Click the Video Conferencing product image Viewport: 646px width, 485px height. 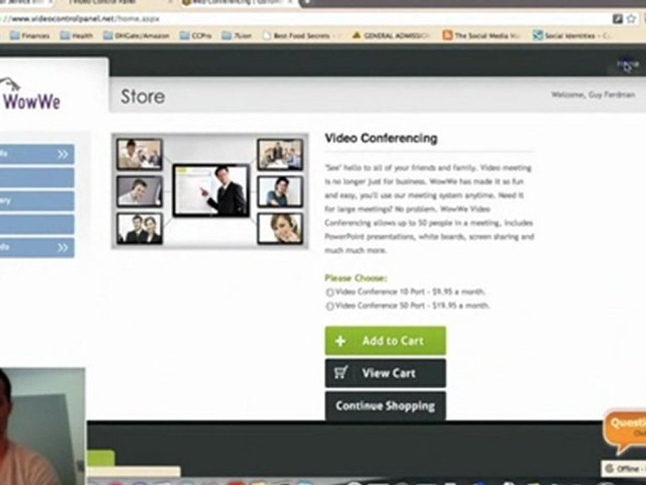[210, 191]
